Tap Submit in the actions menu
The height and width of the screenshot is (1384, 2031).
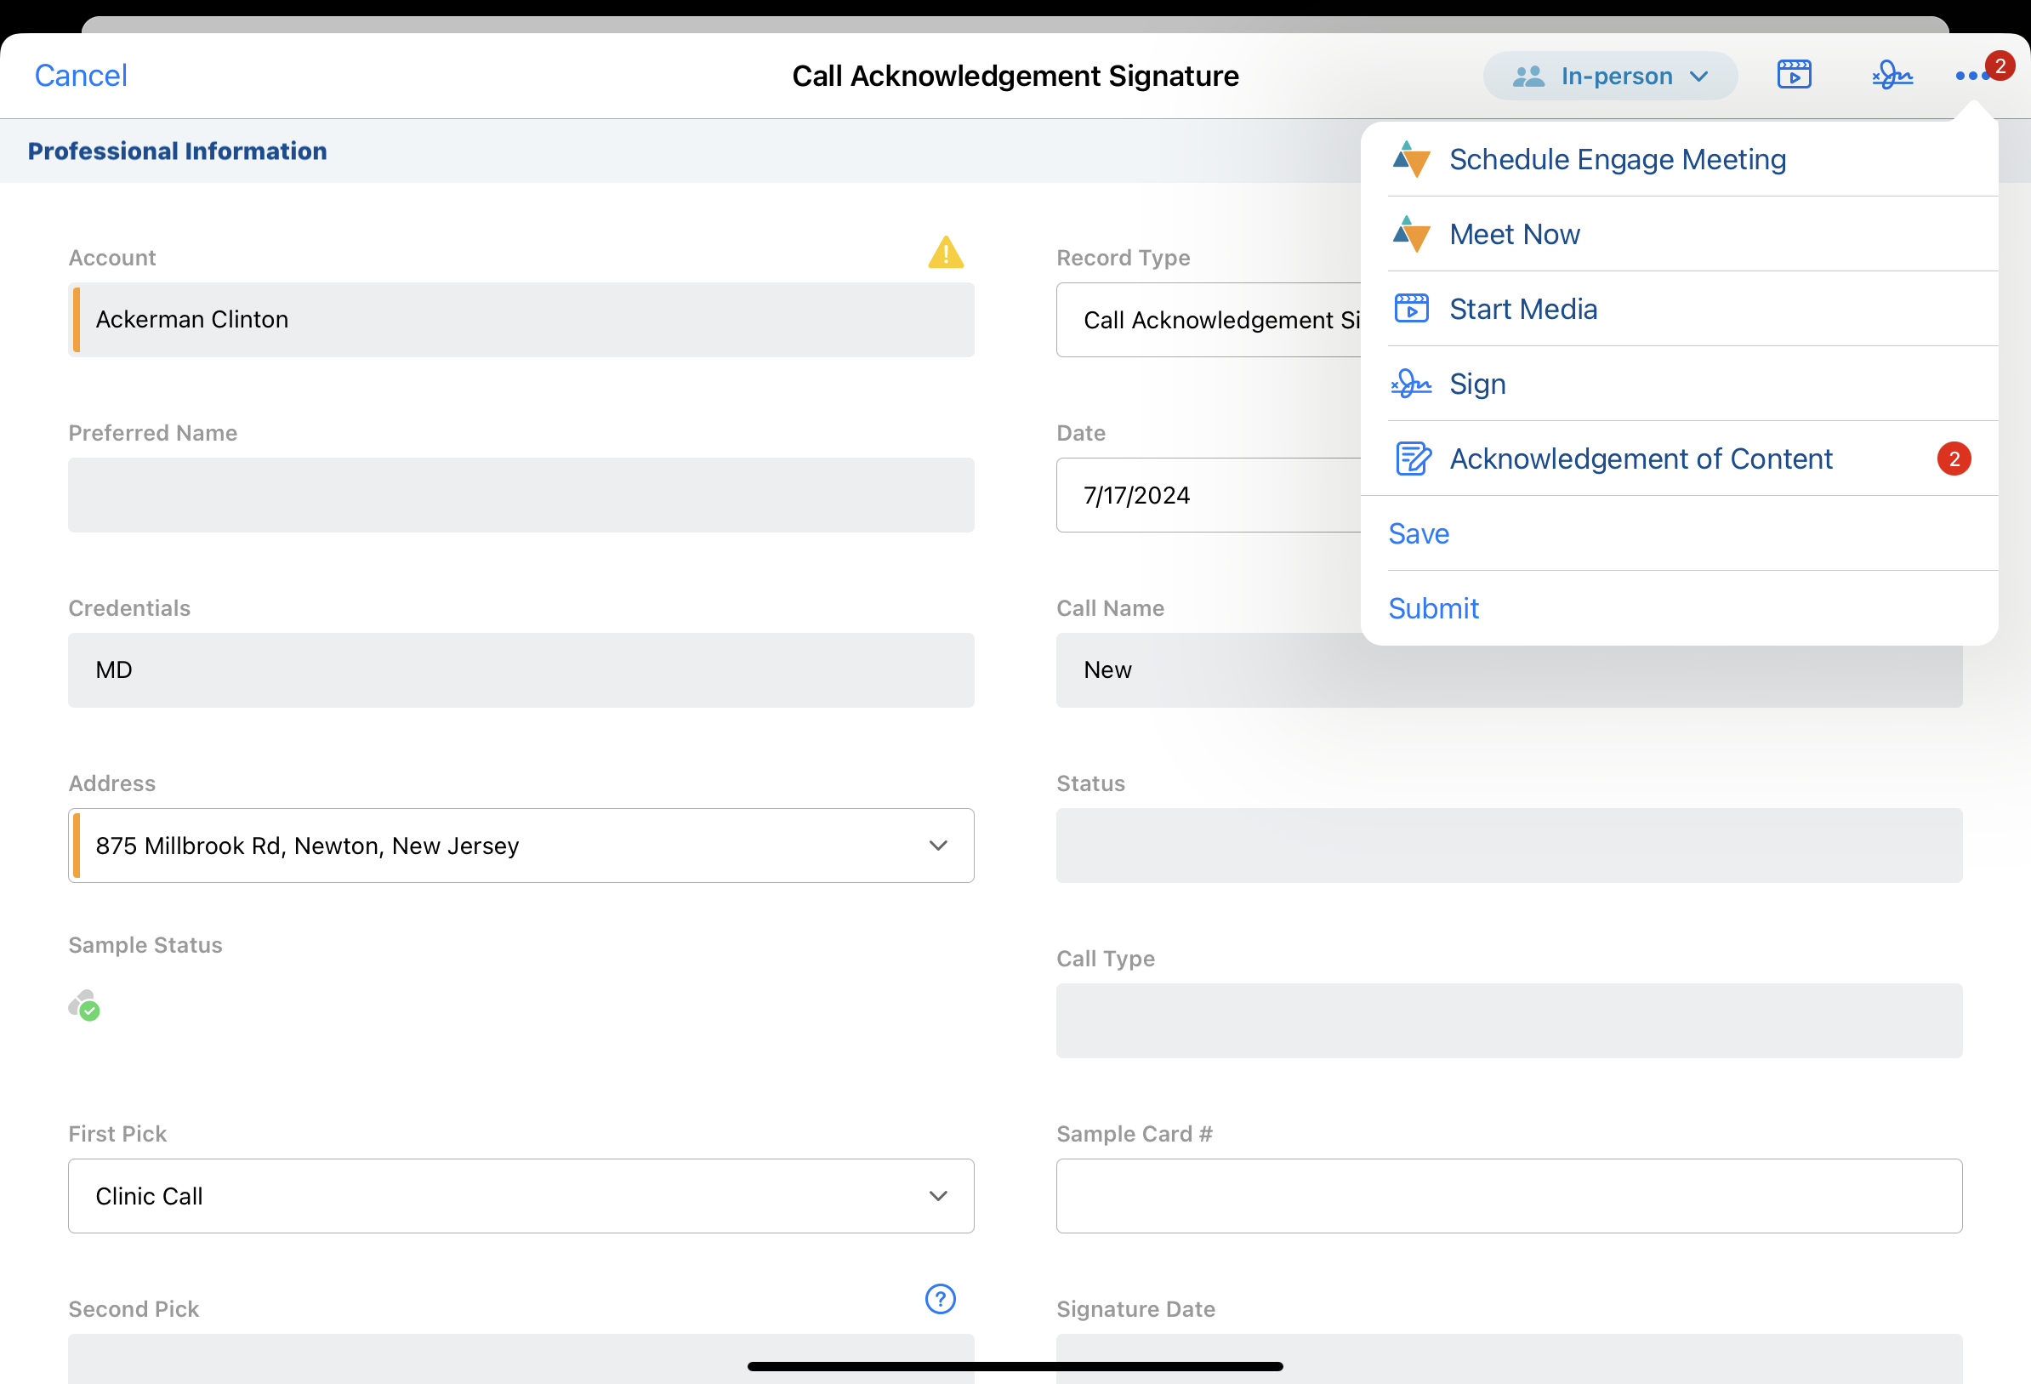[1433, 608]
